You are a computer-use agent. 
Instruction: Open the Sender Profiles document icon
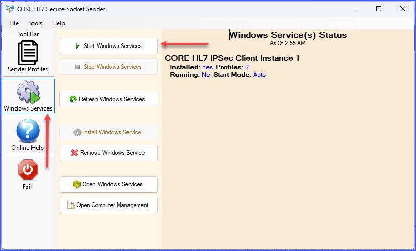click(28, 53)
